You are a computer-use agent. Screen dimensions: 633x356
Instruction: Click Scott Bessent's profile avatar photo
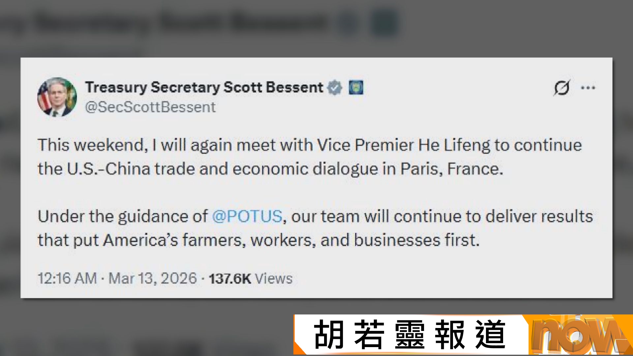pos(57,97)
